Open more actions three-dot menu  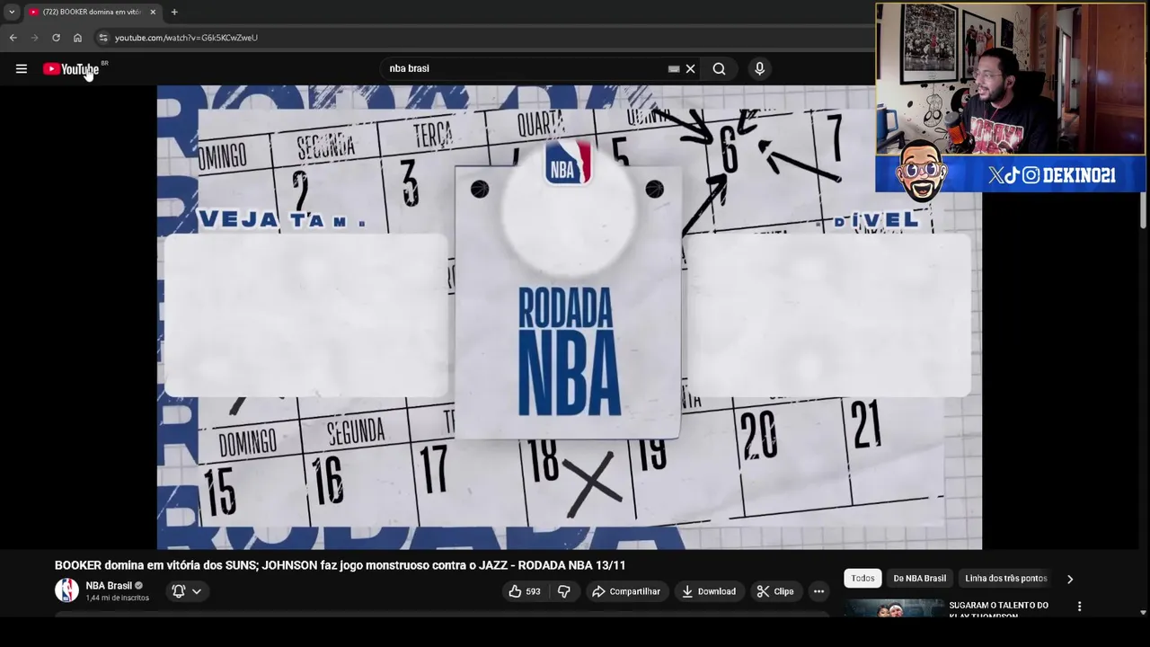coord(818,591)
